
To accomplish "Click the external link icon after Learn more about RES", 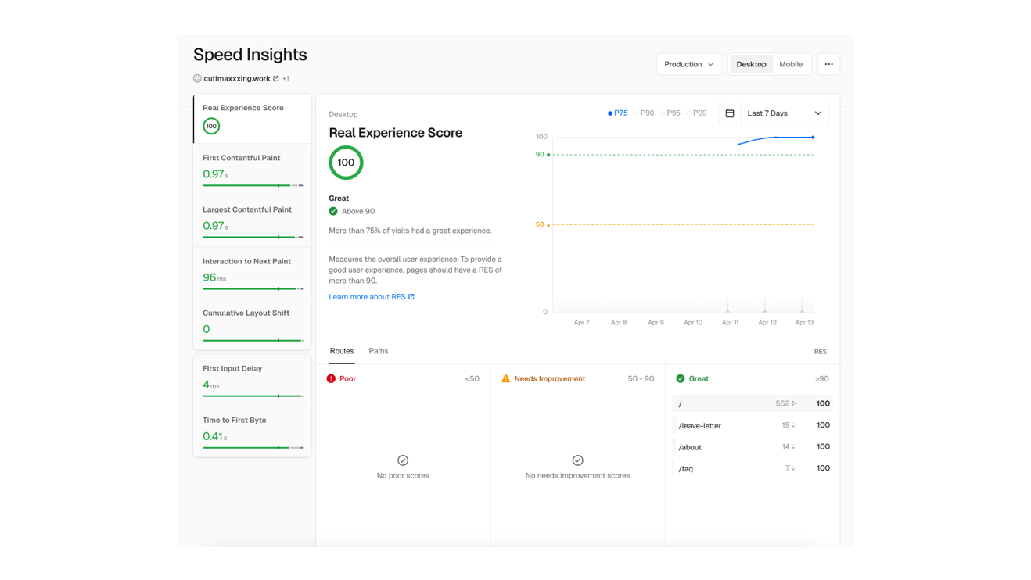I will click(411, 297).
